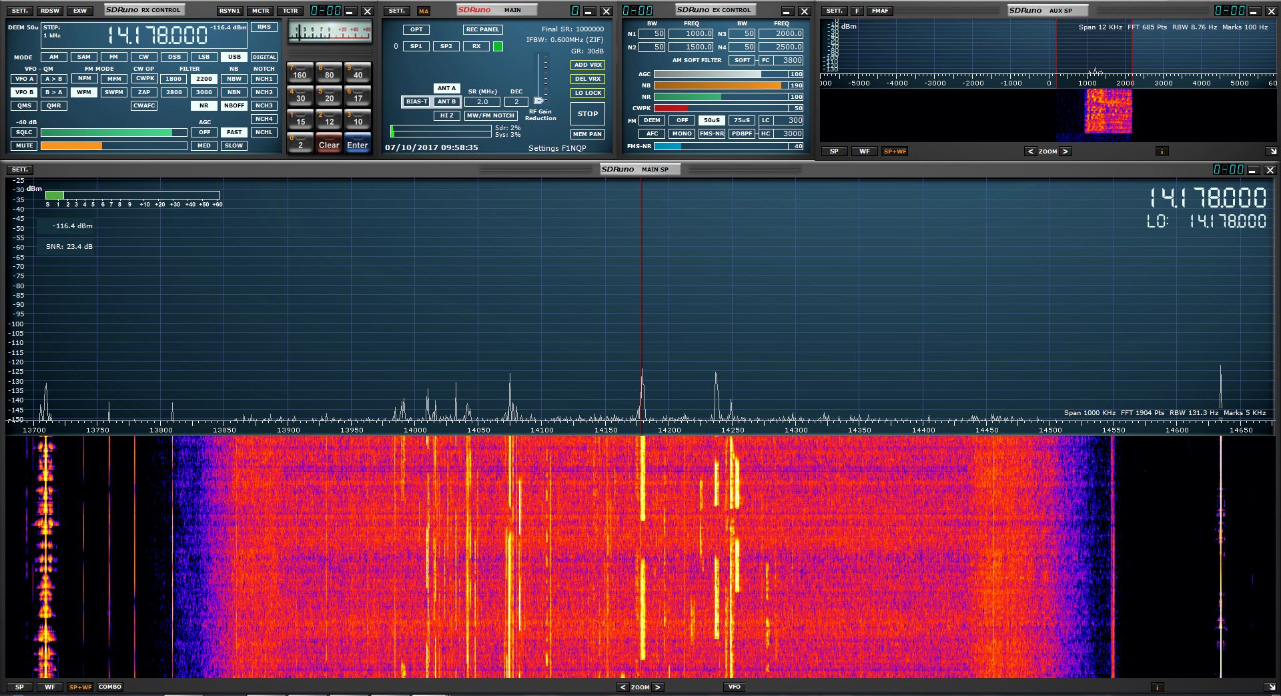1281x696 pixels.
Task: Select SP view in MAIN SP
Action: (x=19, y=687)
